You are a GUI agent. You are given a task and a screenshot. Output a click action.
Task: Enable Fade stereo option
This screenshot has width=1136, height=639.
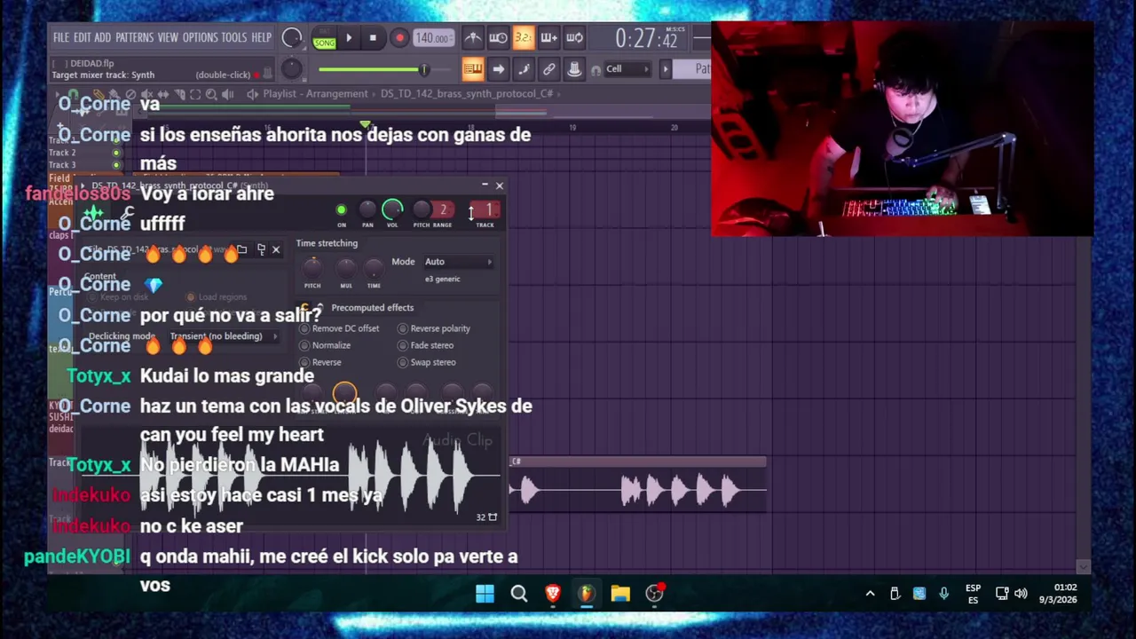coord(426,345)
